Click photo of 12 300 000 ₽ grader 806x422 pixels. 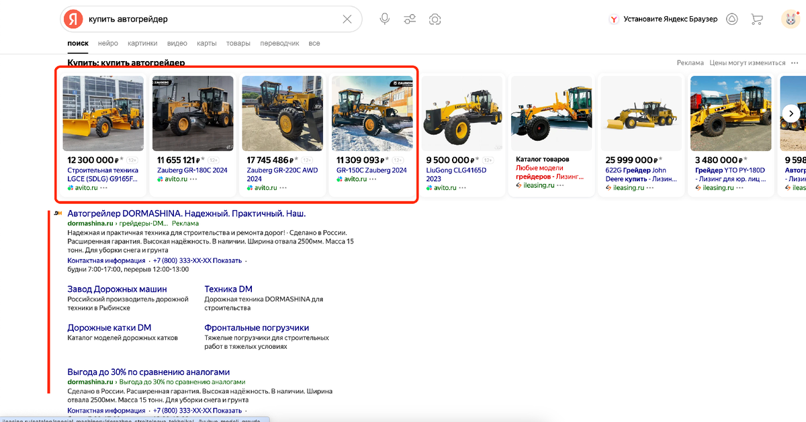coord(103,113)
